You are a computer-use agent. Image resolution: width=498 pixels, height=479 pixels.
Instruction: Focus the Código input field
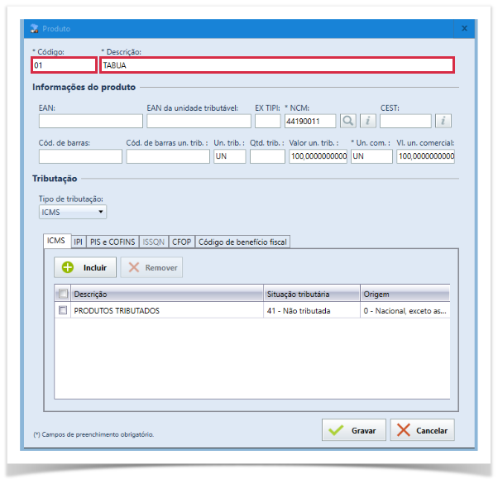[64, 65]
